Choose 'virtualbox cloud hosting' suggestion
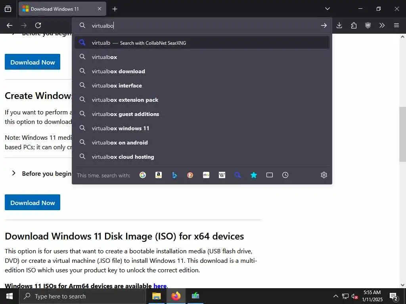406x304 pixels. (x=202, y=157)
